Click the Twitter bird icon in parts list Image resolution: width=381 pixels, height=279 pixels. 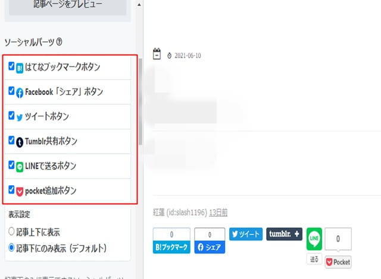[x=20, y=118]
